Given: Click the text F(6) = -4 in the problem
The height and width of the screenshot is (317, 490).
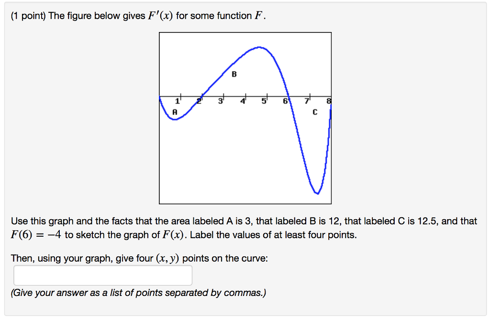Looking at the screenshot, I should [x=36, y=234].
